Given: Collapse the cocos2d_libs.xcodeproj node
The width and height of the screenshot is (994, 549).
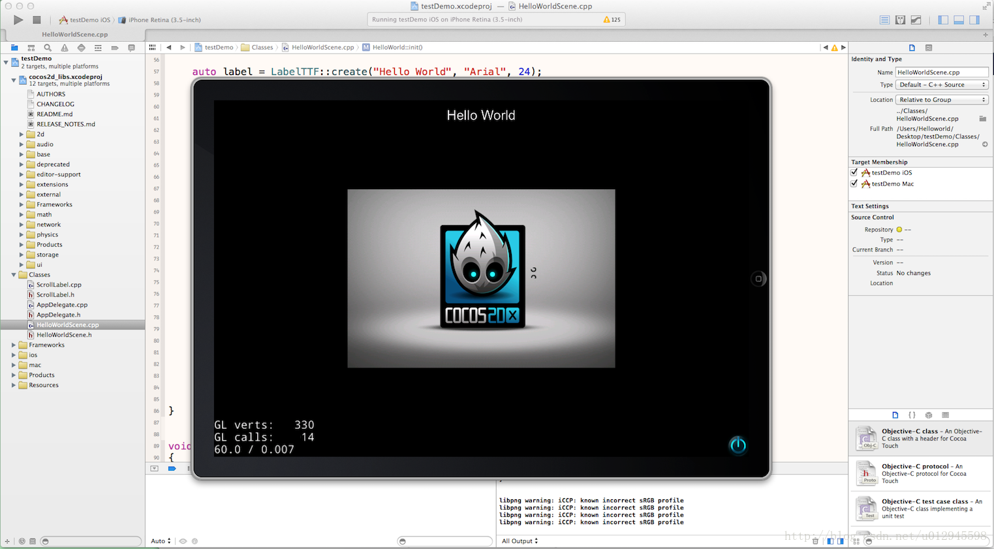Looking at the screenshot, I should coord(14,80).
